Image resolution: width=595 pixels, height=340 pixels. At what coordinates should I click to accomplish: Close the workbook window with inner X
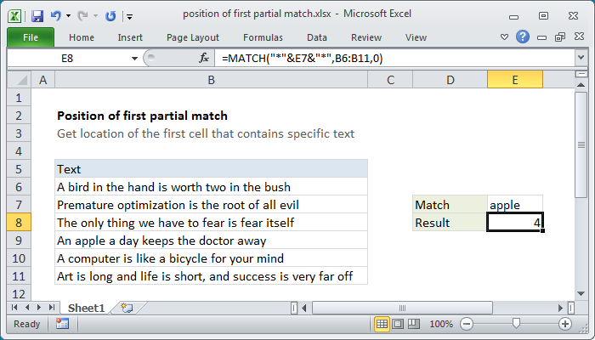579,37
